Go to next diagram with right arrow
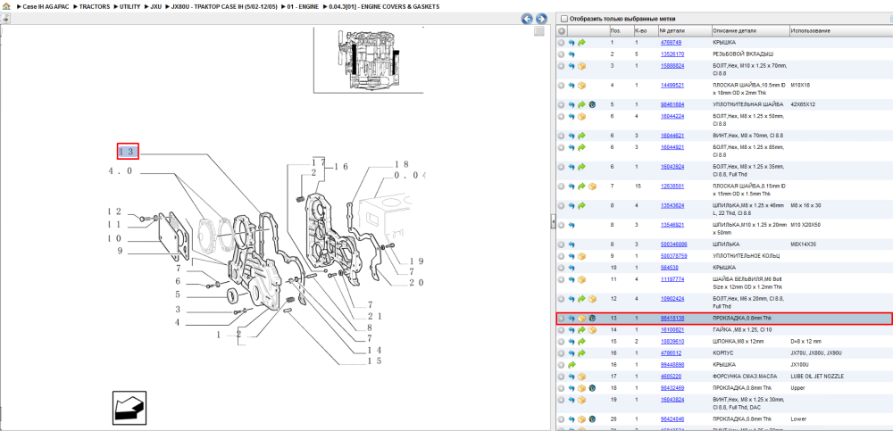The height and width of the screenshot is (431, 893). click(x=541, y=19)
